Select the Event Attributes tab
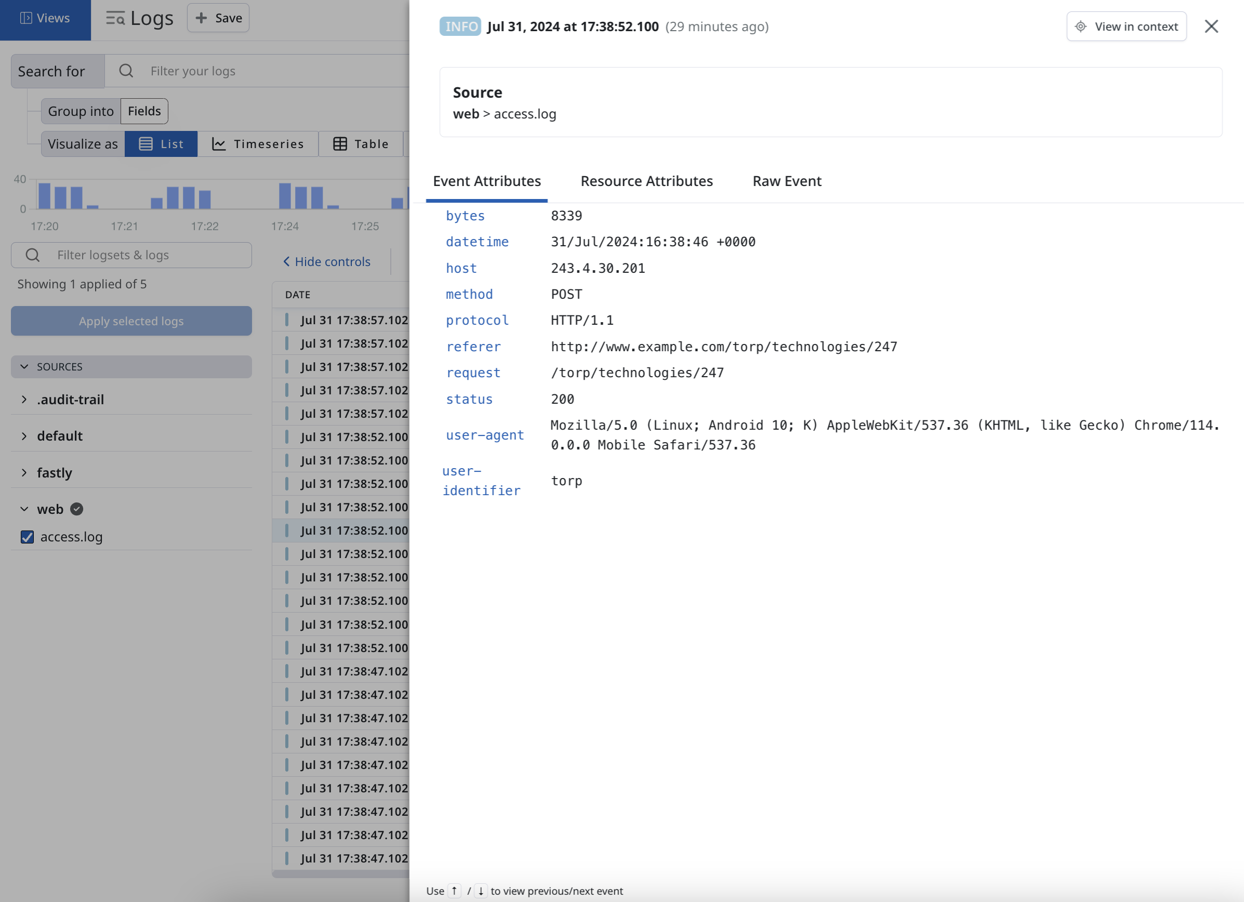 coord(487,181)
